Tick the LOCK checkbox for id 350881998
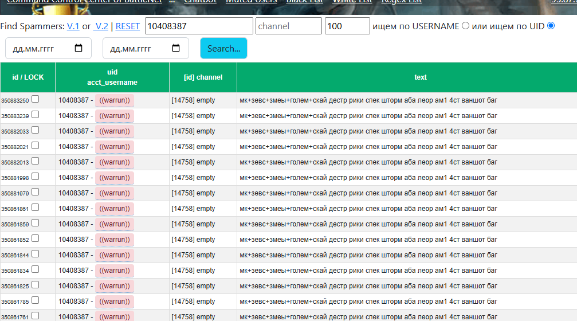This screenshot has height=321, width=577. pyautogui.click(x=36, y=177)
